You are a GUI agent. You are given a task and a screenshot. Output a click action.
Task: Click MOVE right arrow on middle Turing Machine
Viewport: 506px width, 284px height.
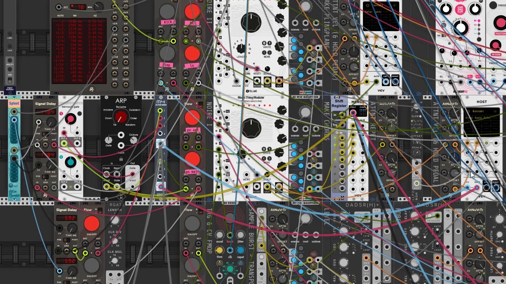pyautogui.click(x=270, y=158)
